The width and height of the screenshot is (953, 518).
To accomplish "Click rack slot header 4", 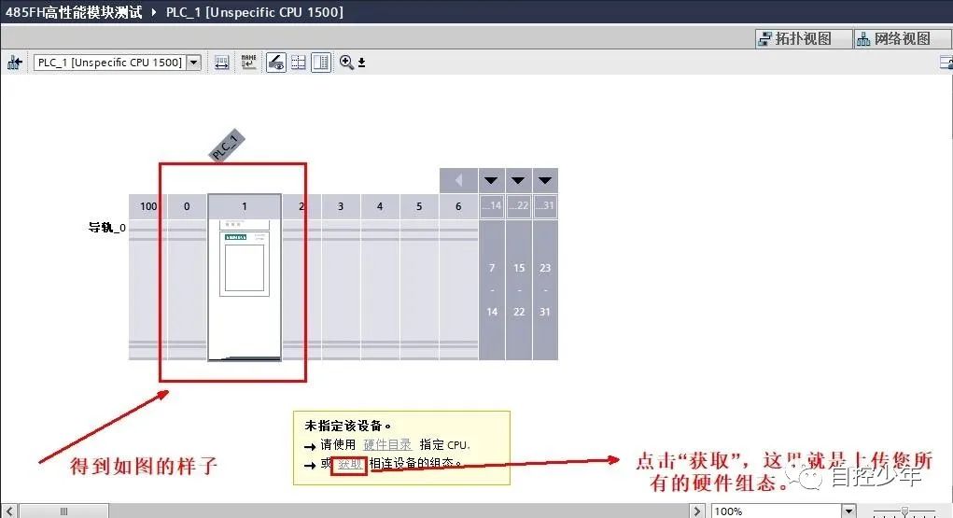I will (380, 206).
